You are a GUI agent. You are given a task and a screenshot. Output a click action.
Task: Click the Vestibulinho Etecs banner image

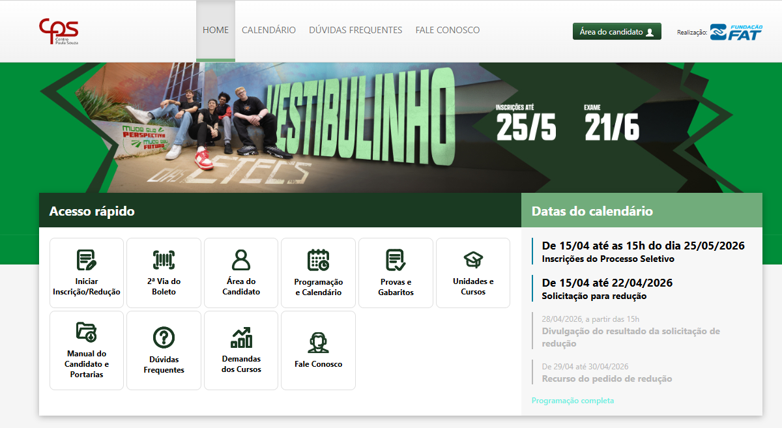click(391, 128)
